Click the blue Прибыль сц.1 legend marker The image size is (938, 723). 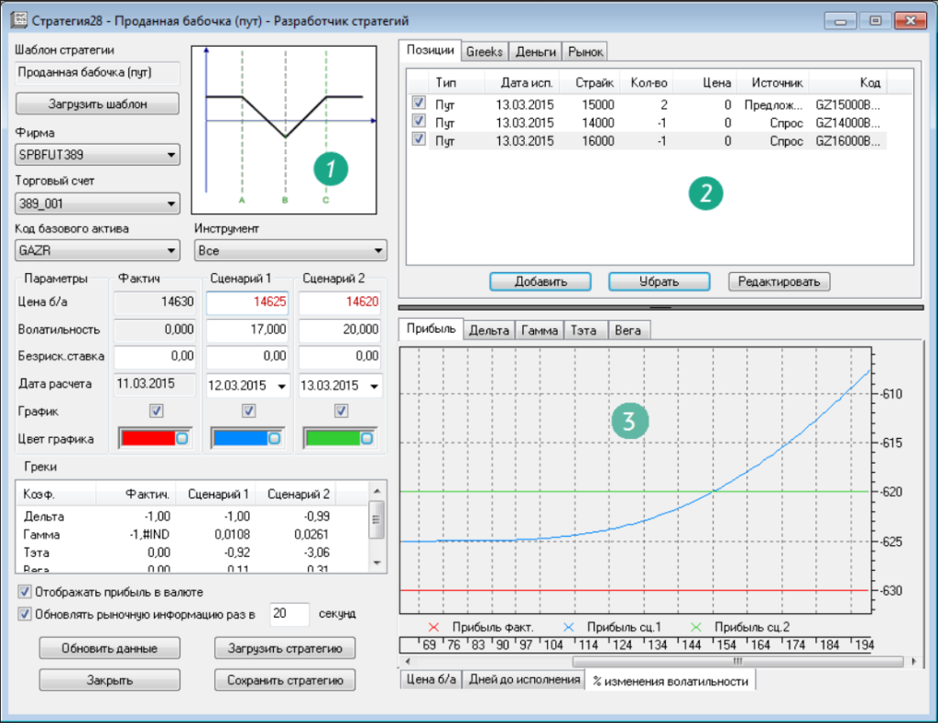coord(570,628)
